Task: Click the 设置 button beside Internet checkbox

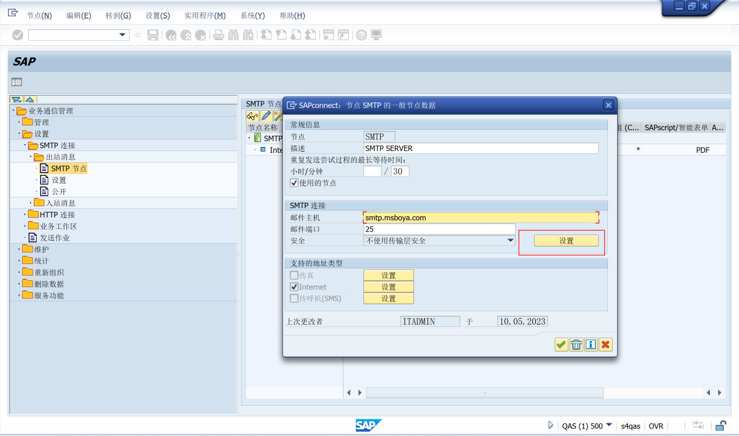Action: point(388,287)
